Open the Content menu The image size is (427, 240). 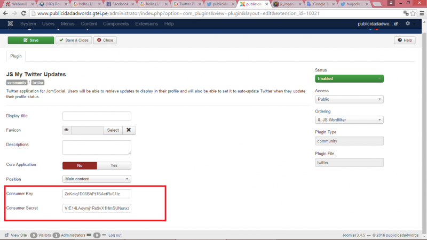[x=89, y=23]
